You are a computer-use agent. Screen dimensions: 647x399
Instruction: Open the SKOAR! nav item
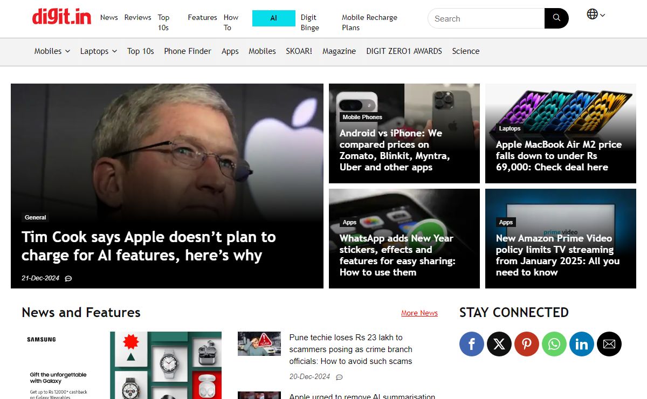pos(299,51)
